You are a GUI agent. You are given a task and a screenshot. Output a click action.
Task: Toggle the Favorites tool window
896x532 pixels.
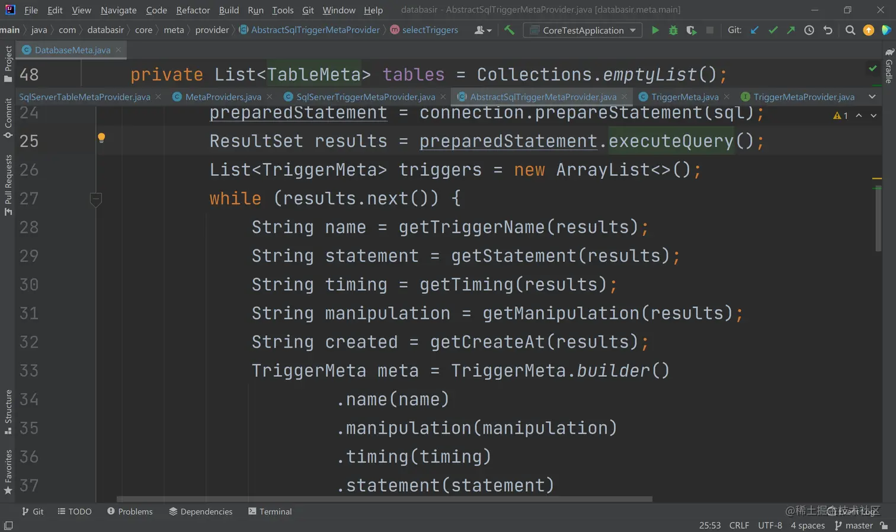[8, 472]
